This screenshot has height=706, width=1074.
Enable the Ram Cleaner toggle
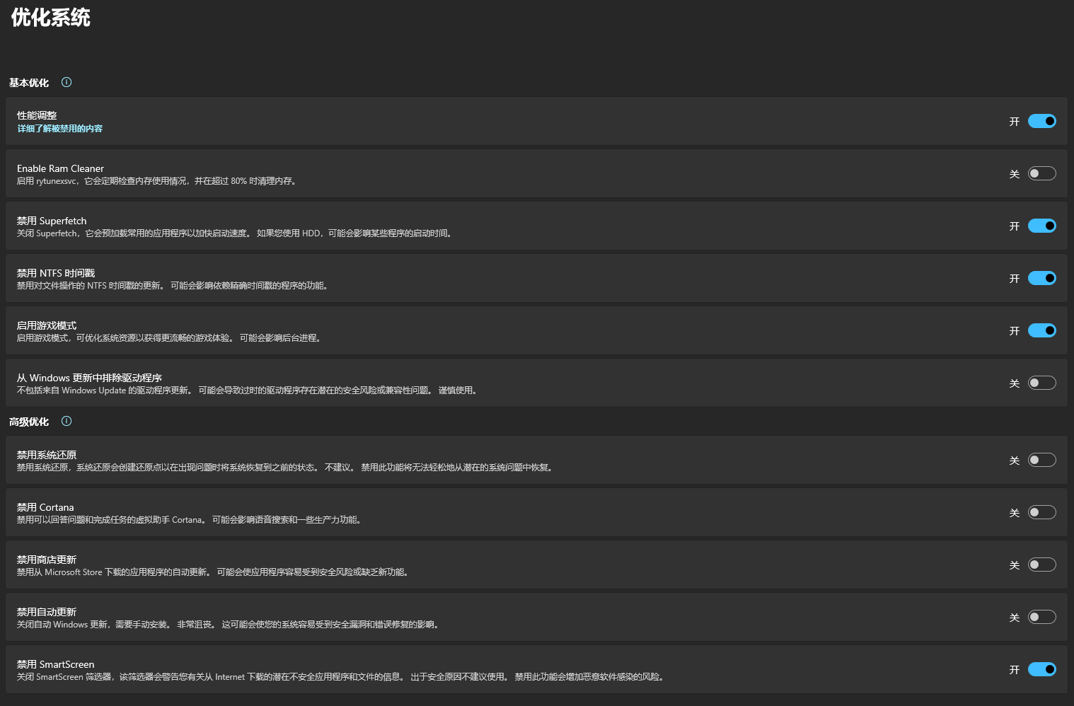pyautogui.click(x=1041, y=173)
